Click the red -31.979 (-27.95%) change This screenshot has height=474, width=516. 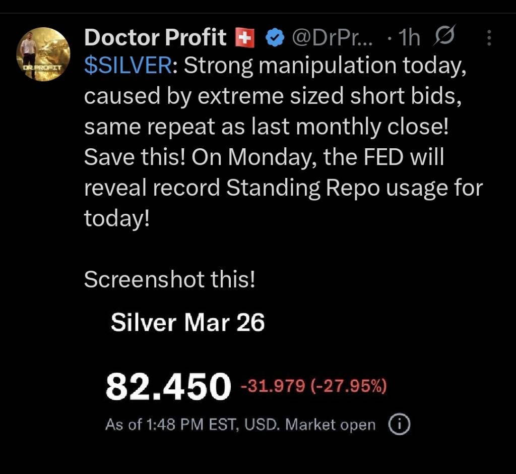pyautogui.click(x=313, y=387)
